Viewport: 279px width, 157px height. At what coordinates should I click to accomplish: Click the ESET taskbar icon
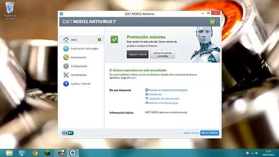73,153
